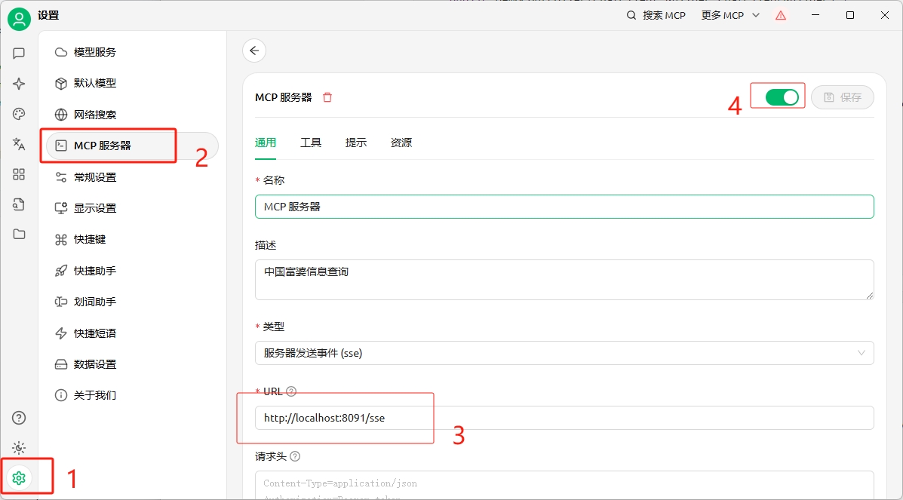Image resolution: width=903 pixels, height=500 pixels.
Task: Expand the 更多 MCP dropdown
Action: 729,15
